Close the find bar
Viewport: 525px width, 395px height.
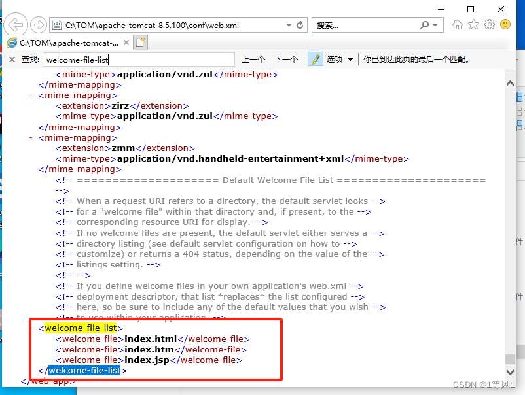pyautogui.click(x=12, y=60)
